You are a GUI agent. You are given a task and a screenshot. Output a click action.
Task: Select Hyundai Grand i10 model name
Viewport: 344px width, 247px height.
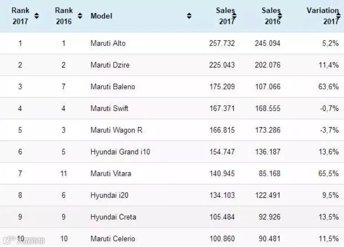click(120, 152)
